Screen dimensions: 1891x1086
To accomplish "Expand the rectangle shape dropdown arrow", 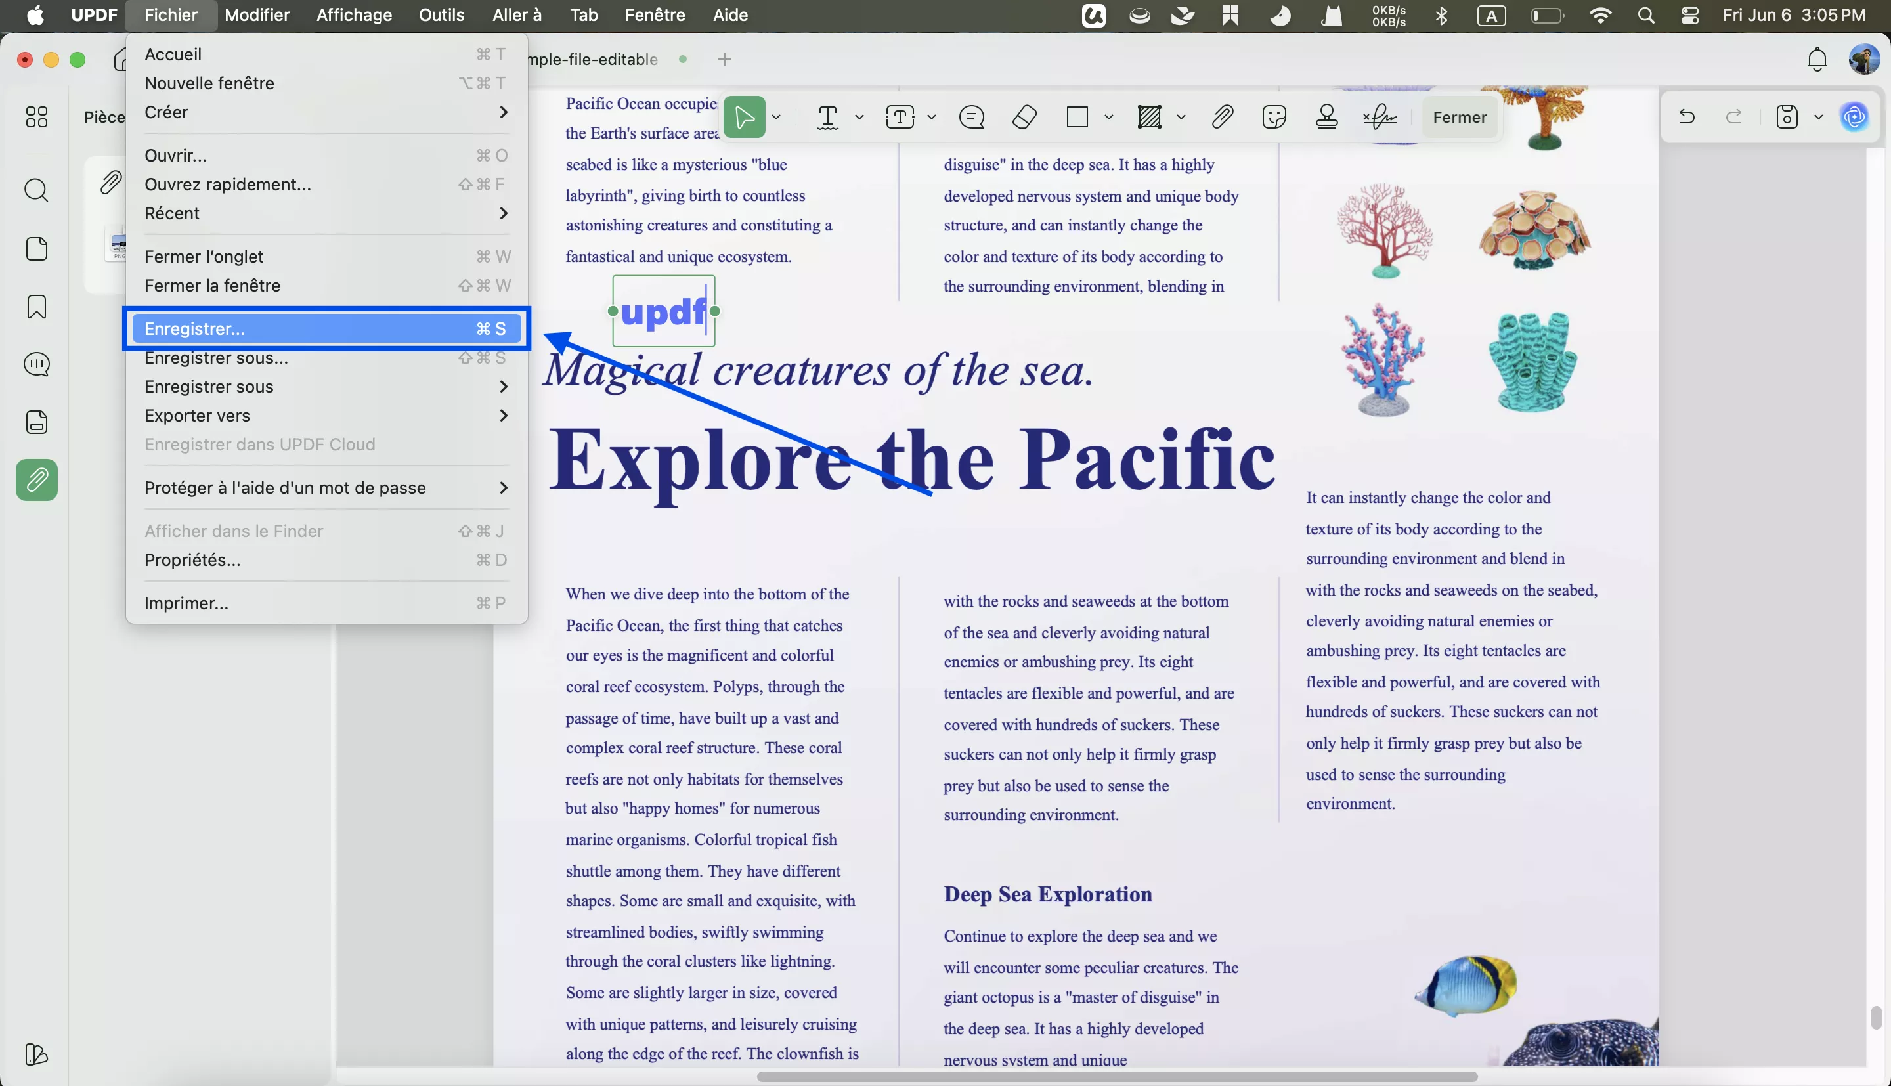I will click(1109, 117).
